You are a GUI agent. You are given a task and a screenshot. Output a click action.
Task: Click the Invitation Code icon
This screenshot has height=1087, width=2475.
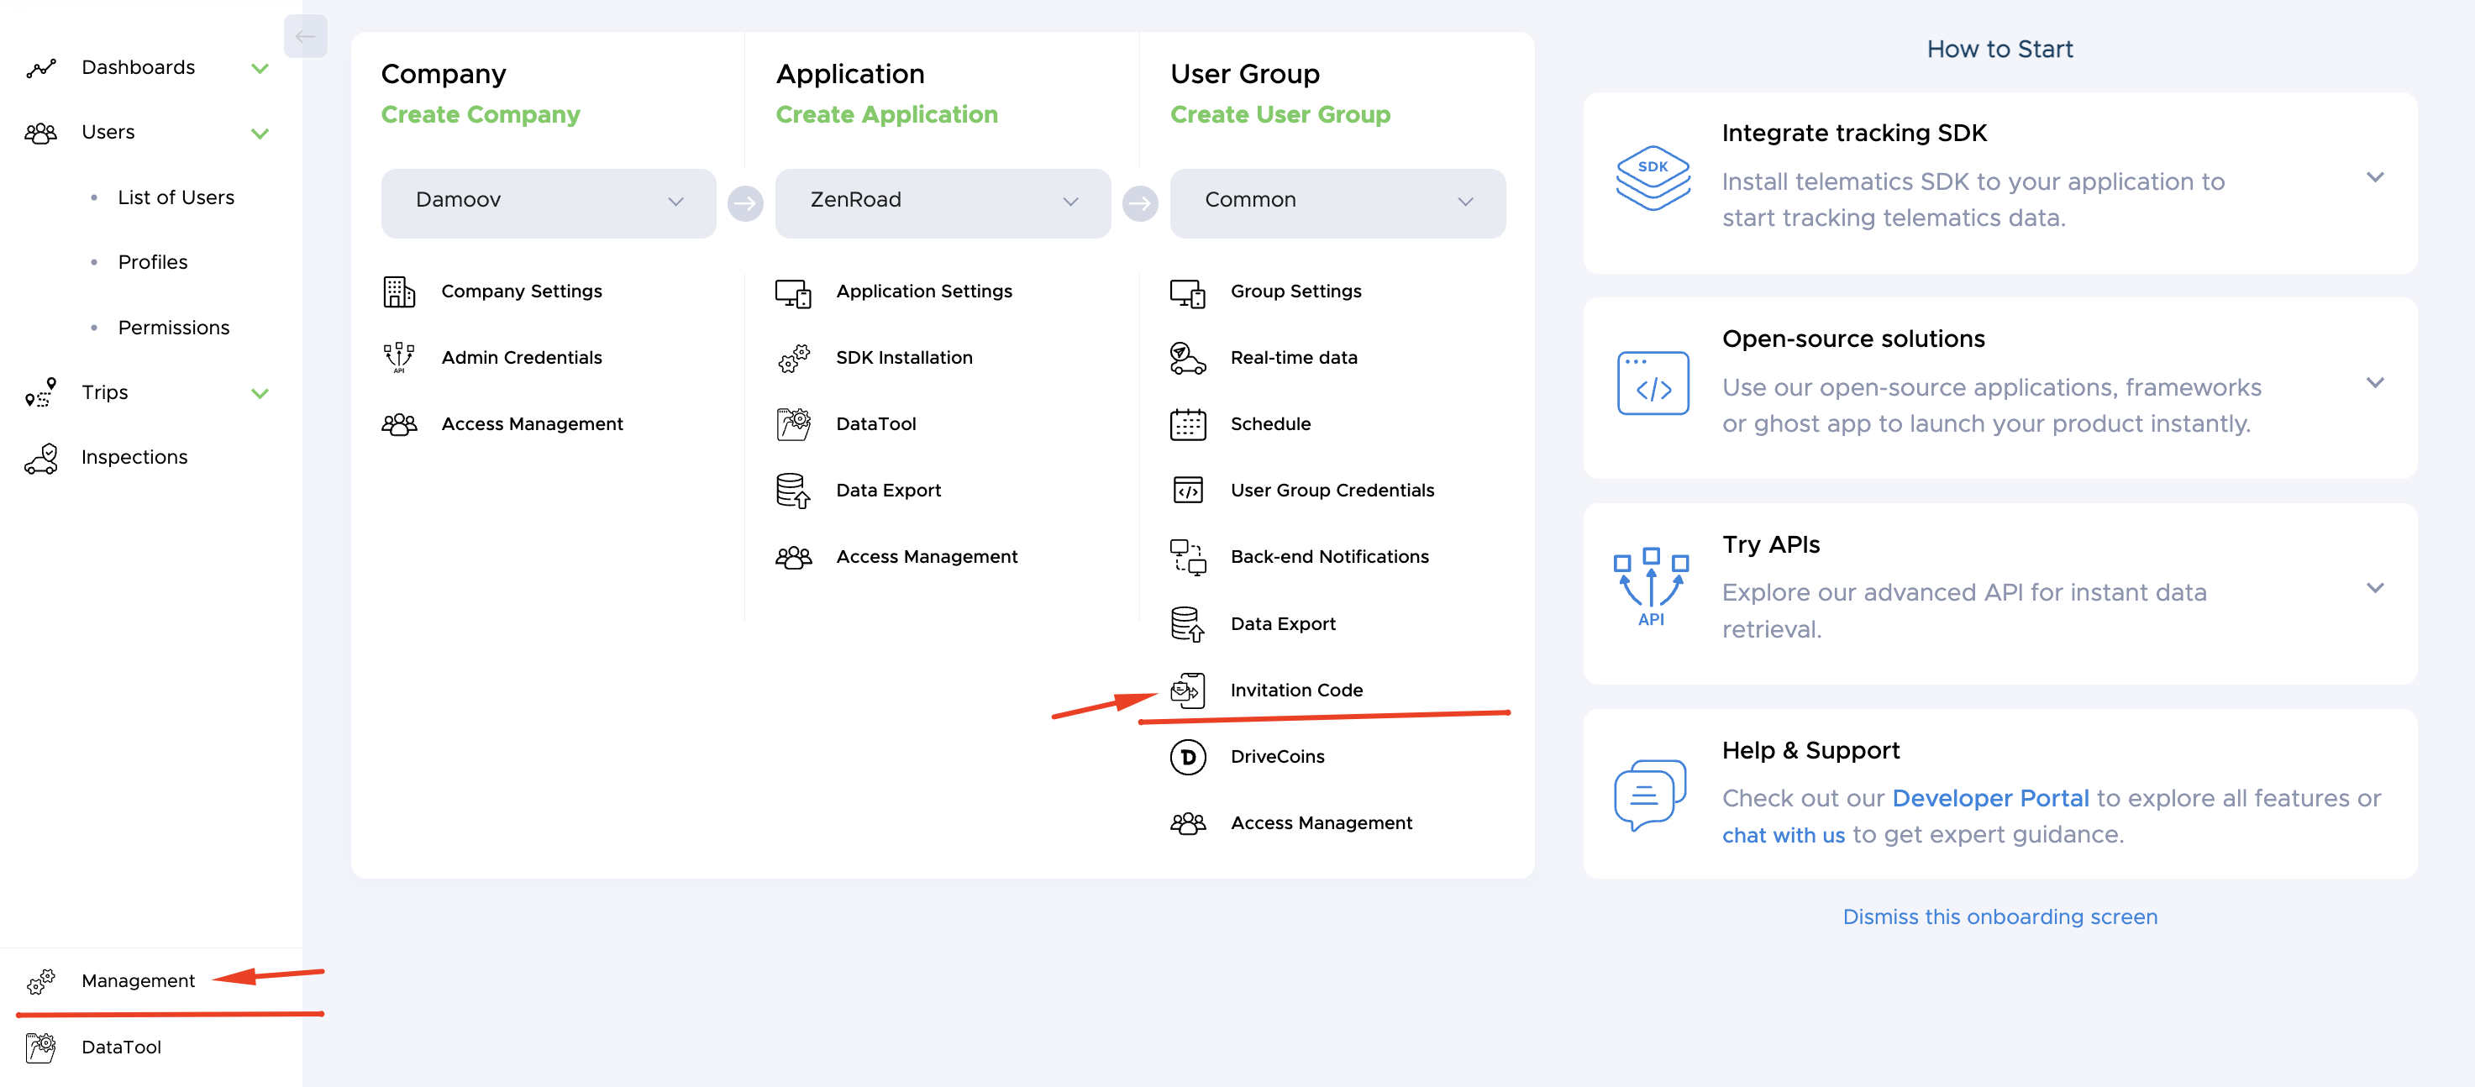click(x=1188, y=690)
